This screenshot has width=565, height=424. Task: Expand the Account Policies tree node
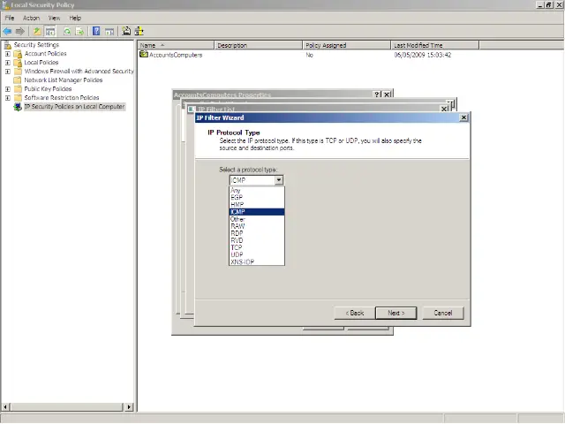[x=8, y=54]
